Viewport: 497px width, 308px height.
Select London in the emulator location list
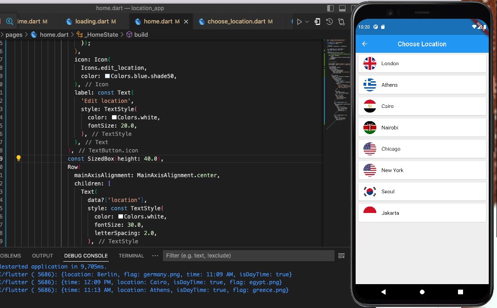point(422,63)
